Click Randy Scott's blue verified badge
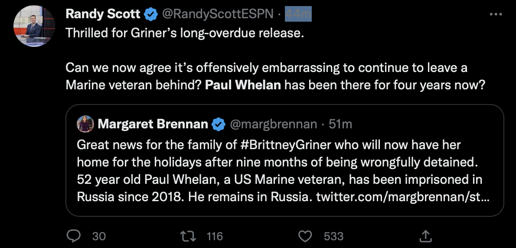Image resolution: width=516 pixels, height=248 pixels. (x=151, y=14)
